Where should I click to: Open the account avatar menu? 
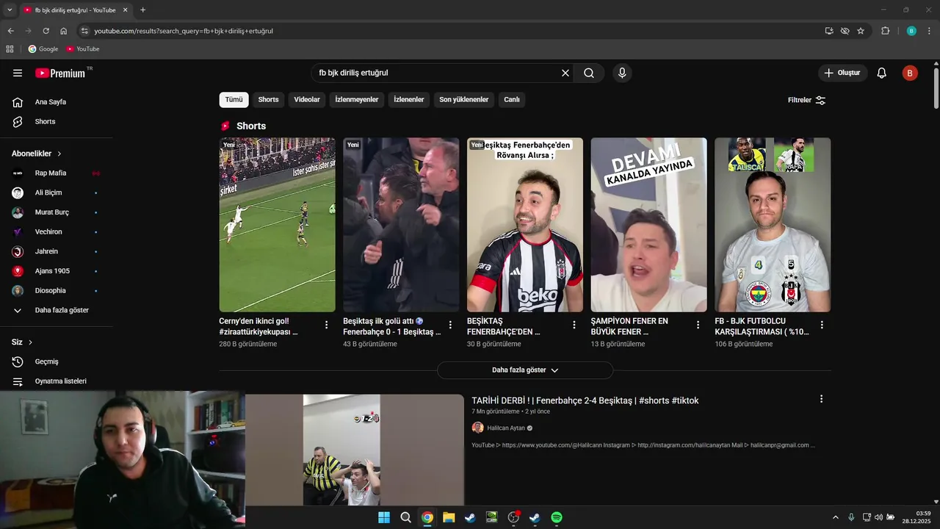[x=910, y=73]
